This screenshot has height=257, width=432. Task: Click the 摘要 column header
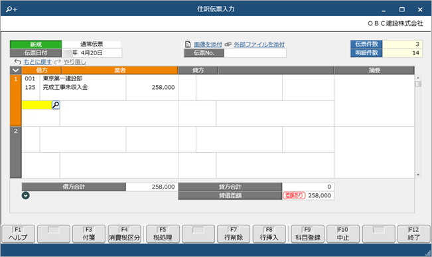(374, 70)
